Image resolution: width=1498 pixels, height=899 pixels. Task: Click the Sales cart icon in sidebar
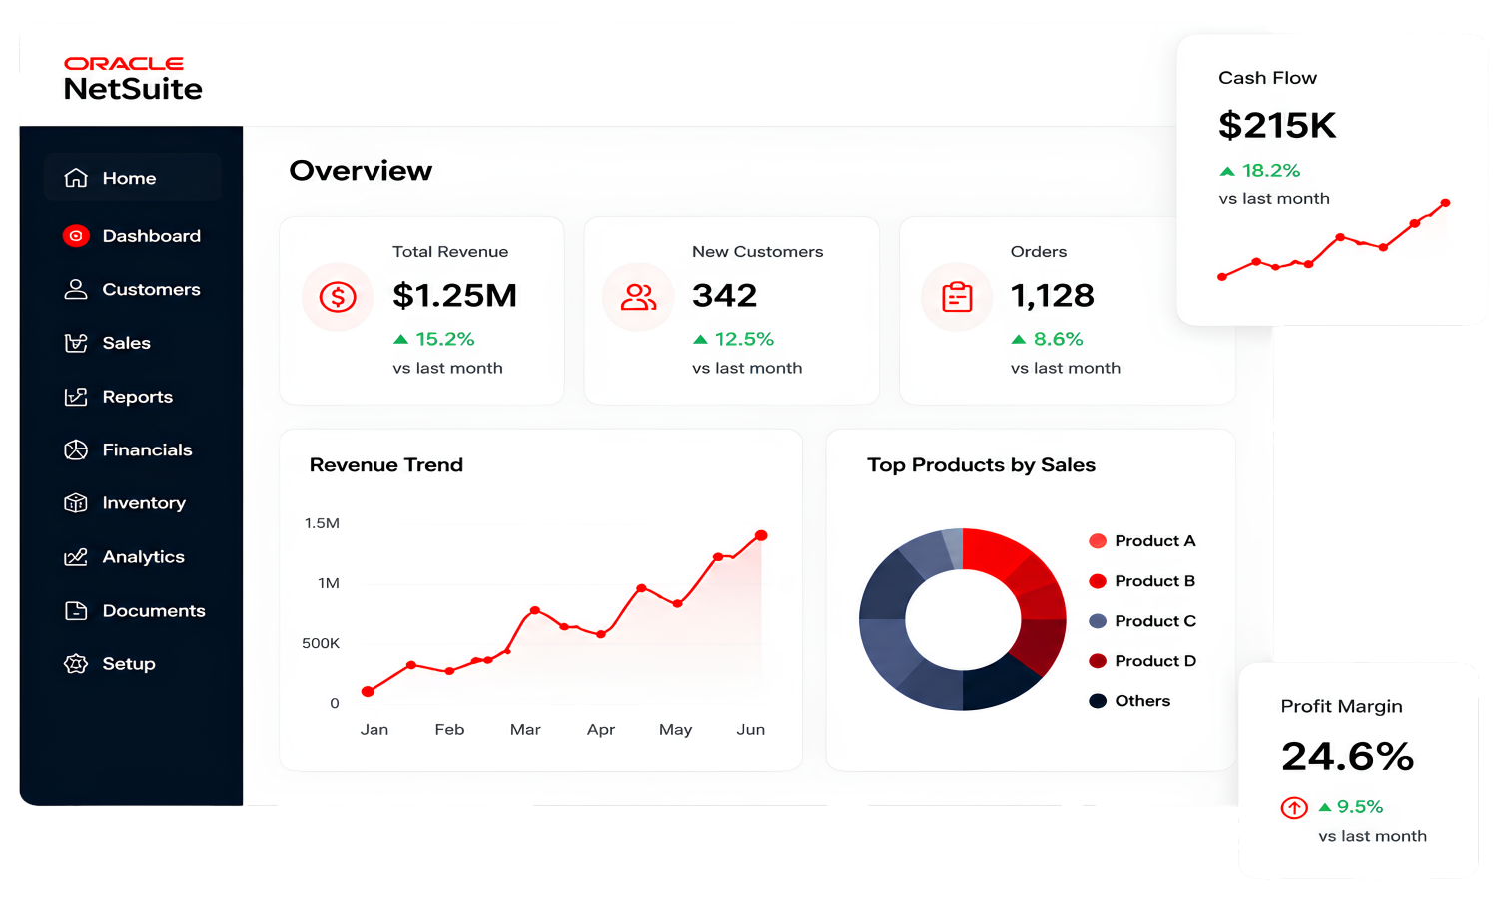[x=76, y=343]
